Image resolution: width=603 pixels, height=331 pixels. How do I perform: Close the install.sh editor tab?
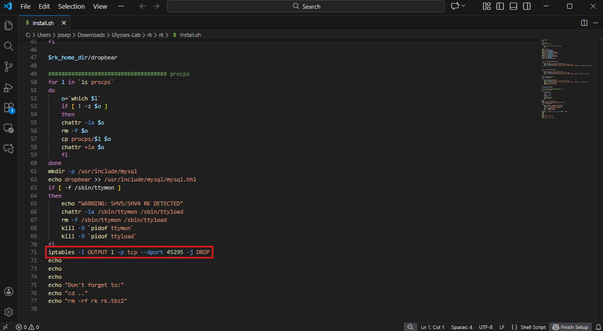pyautogui.click(x=64, y=23)
